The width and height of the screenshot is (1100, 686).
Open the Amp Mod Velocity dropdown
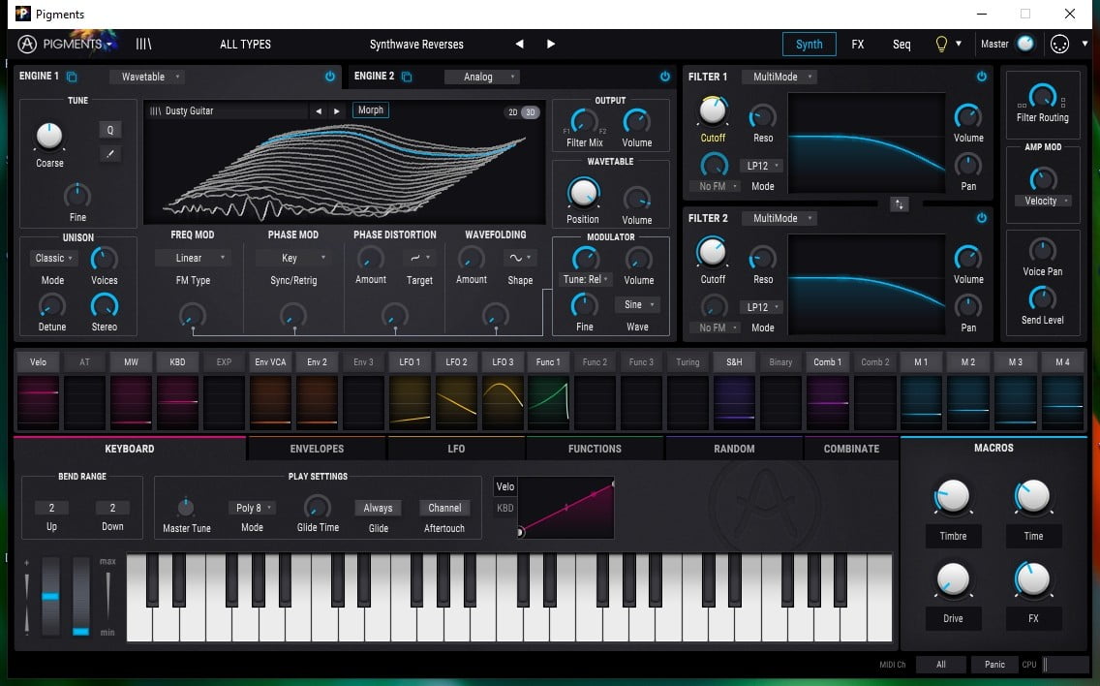[x=1043, y=201]
